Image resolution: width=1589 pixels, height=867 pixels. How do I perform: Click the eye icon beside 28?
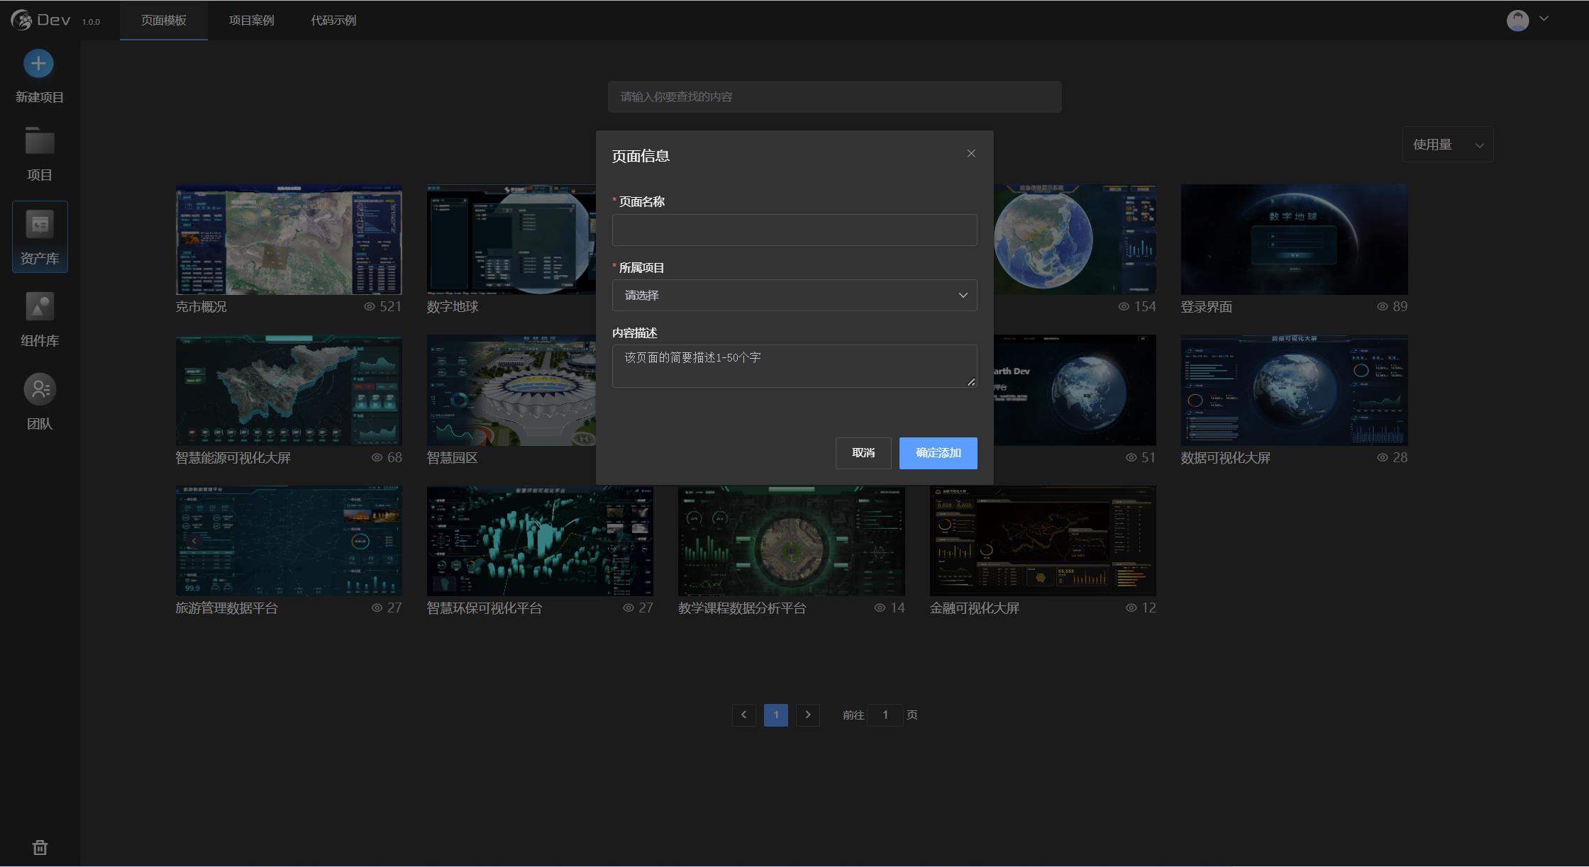[x=1383, y=458]
